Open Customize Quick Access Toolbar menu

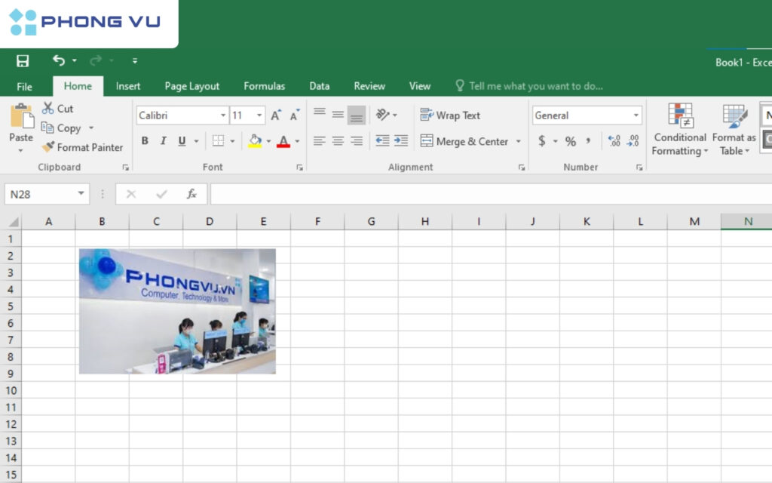[x=134, y=60]
